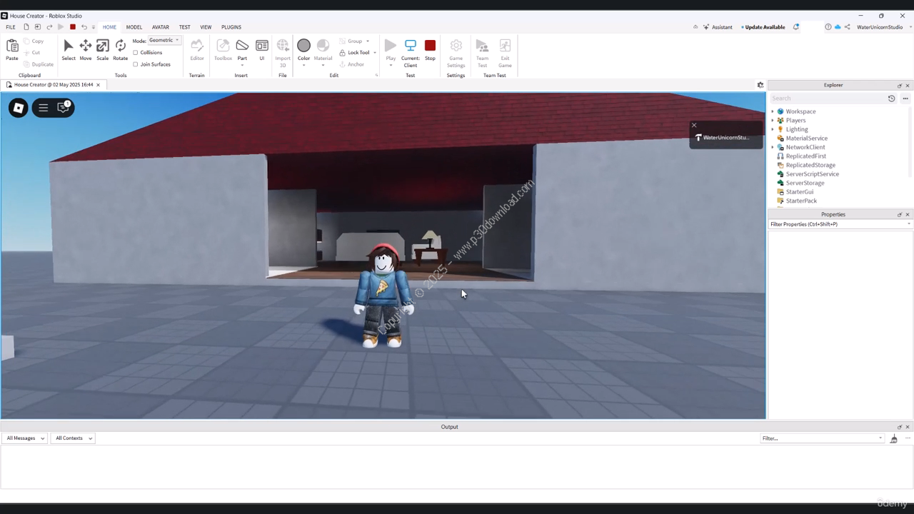
Task: Clear the Output panel with broom icon
Action: 893,438
